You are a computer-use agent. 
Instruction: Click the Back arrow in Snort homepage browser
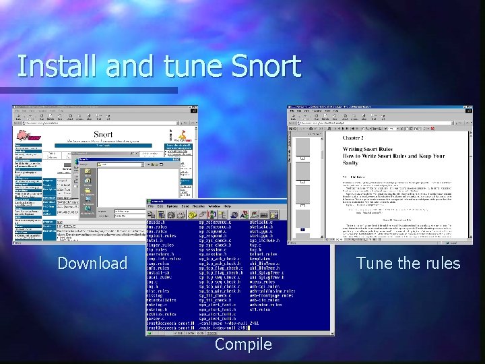pos(18,117)
